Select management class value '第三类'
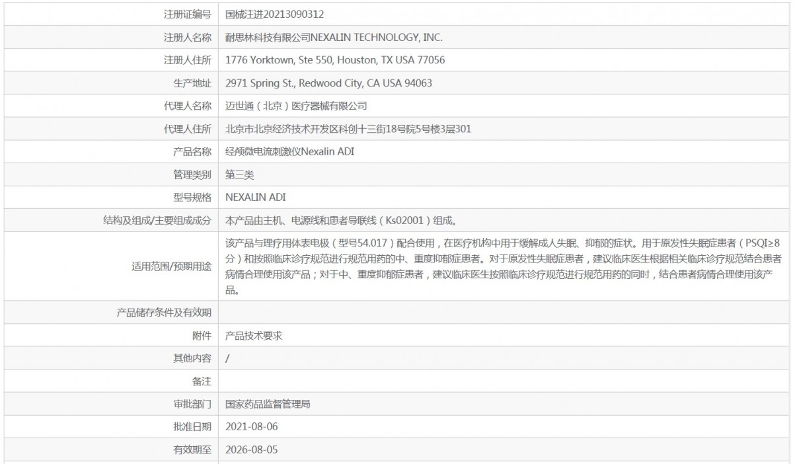 click(x=240, y=174)
